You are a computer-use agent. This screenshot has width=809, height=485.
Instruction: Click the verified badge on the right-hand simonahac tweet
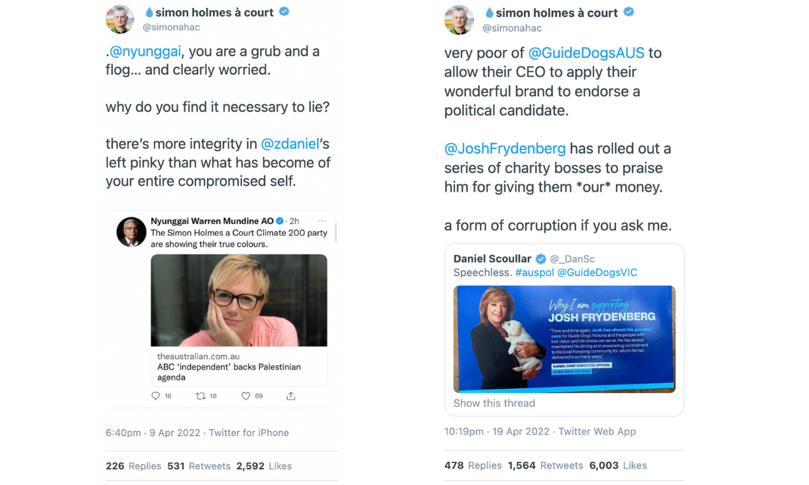tap(628, 11)
